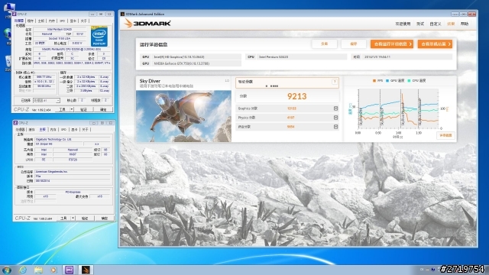Click the performance graph chart area

pos(398,108)
